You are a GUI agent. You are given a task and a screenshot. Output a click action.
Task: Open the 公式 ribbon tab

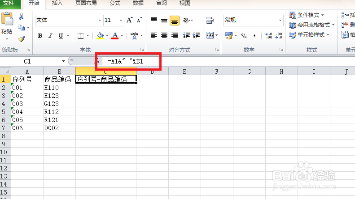pyautogui.click(x=115, y=3)
